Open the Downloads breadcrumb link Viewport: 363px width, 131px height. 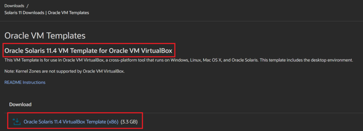[x=14, y=6]
